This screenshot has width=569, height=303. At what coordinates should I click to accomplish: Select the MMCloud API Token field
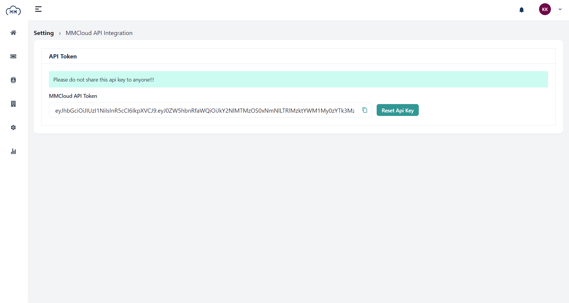pyautogui.click(x=210, y=110)
